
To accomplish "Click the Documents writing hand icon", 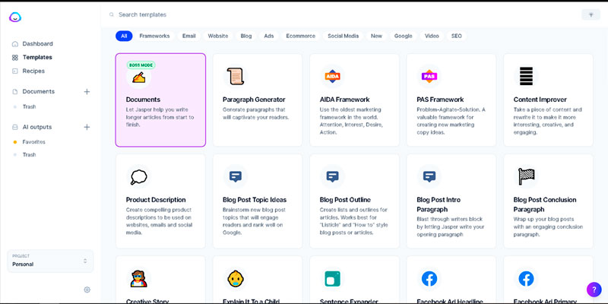I will 139,78.
